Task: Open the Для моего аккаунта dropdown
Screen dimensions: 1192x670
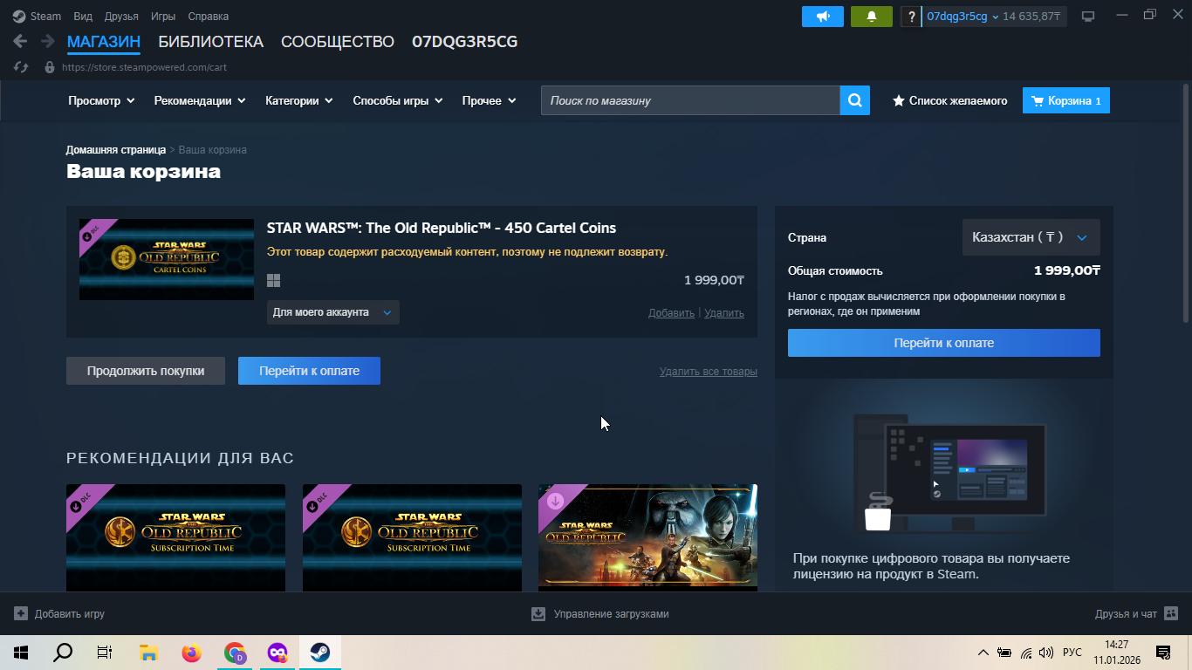Action: [332, 312]
